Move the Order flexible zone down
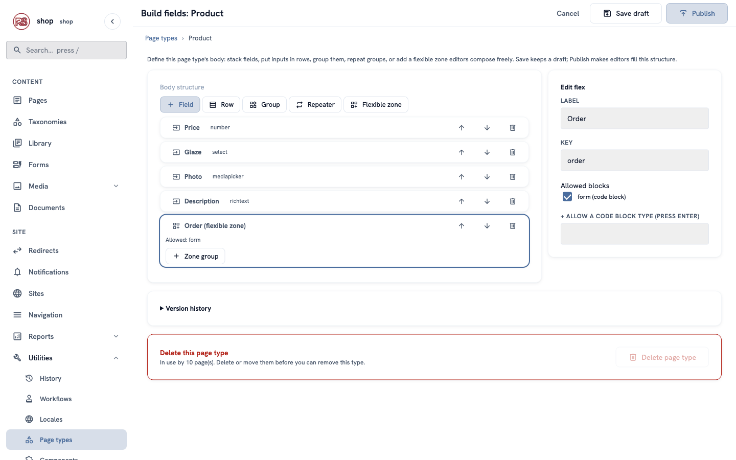 click(487, 226)
